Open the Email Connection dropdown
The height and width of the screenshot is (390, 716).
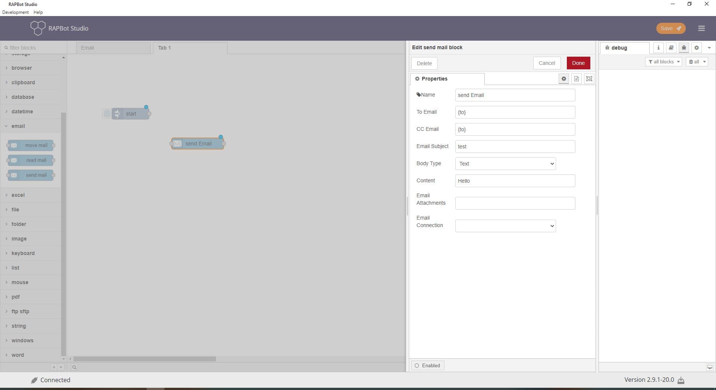505,226
